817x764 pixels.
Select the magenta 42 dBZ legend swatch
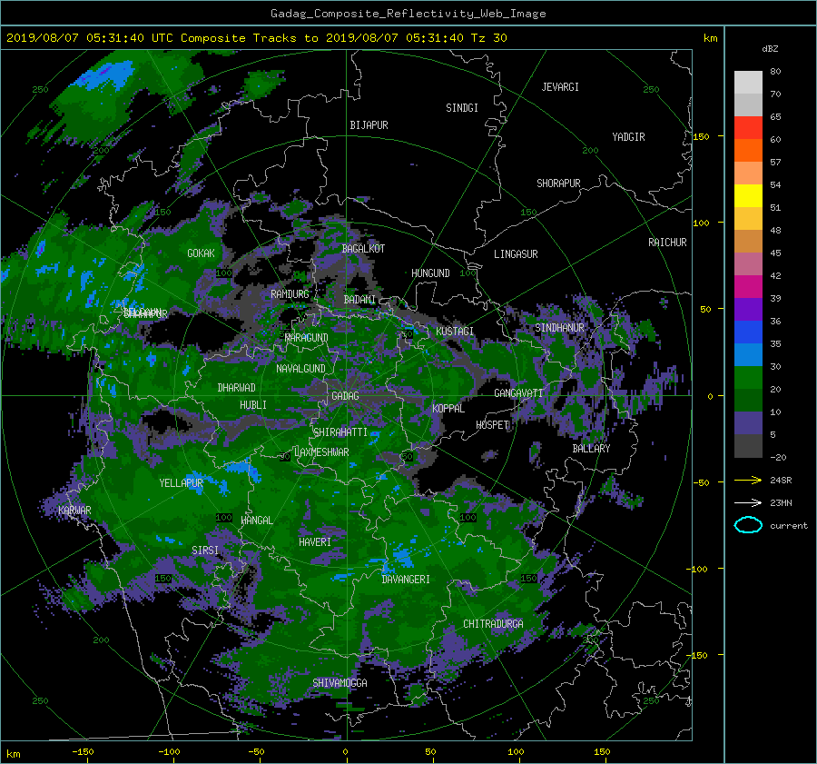[x=748, y=286]
